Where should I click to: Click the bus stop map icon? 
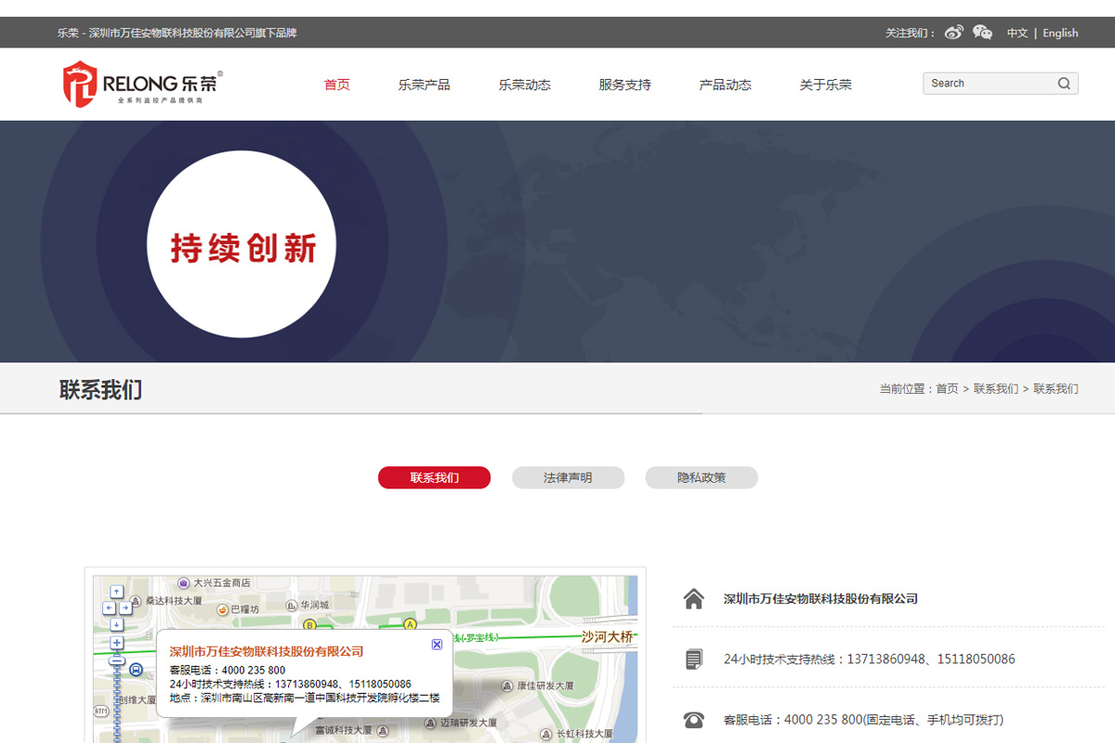[x=136, y=670]
